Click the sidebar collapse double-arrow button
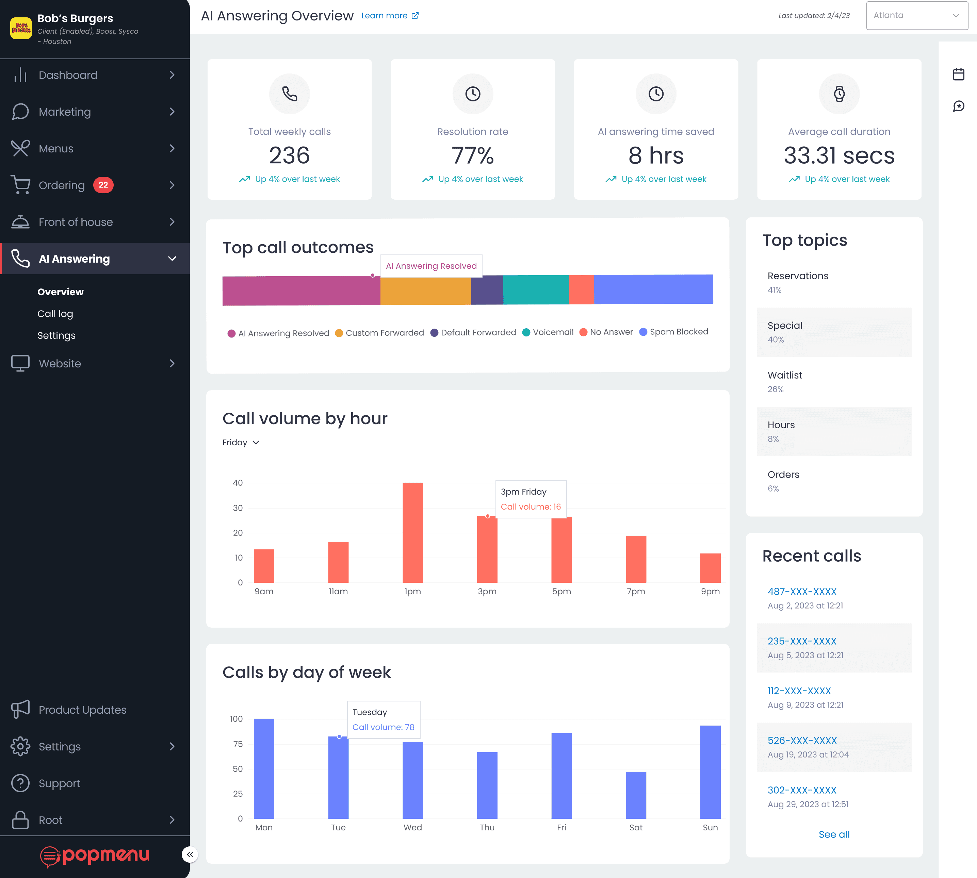This screenshot has width=977, height=878. pyautogui.click(x=190, y=855)
